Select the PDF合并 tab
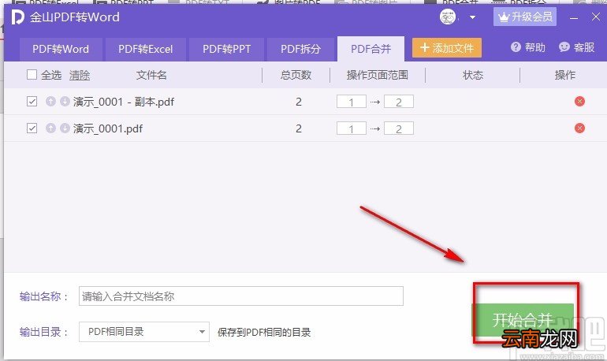607x361 pixels. [x=371, y=49]
